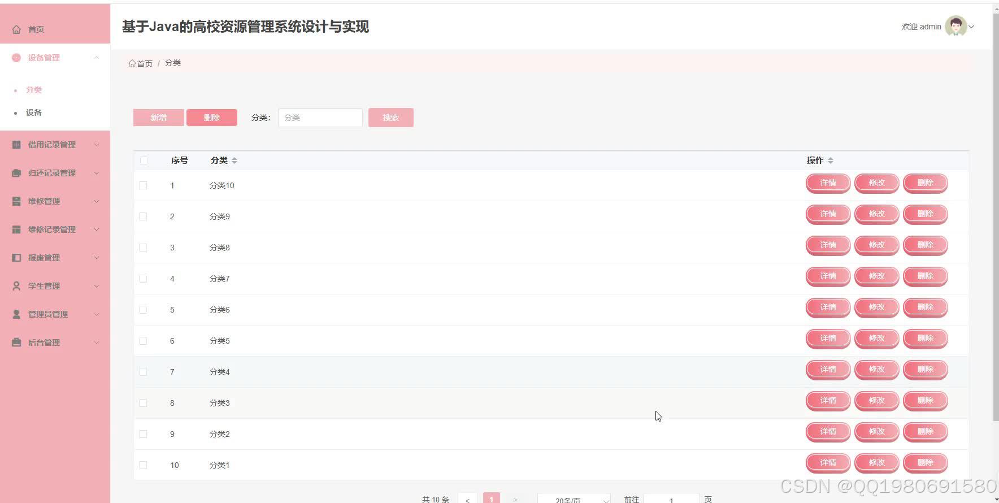Image resolution: width=999 pixels, height=503 pixels.
Task: Click the 搜索 button
Action: click(x=391, y=118)
